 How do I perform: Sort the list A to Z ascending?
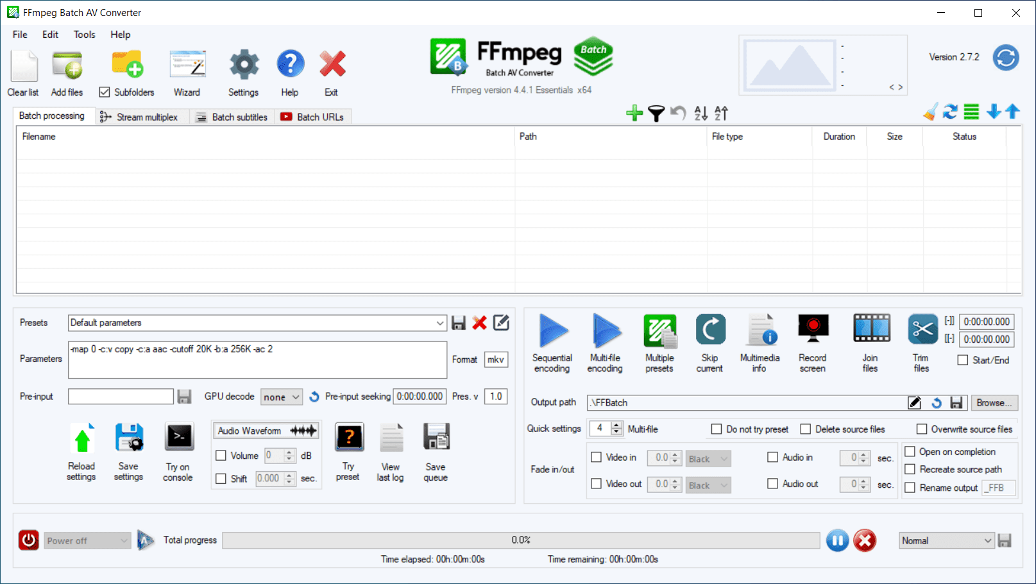(701, 114)
